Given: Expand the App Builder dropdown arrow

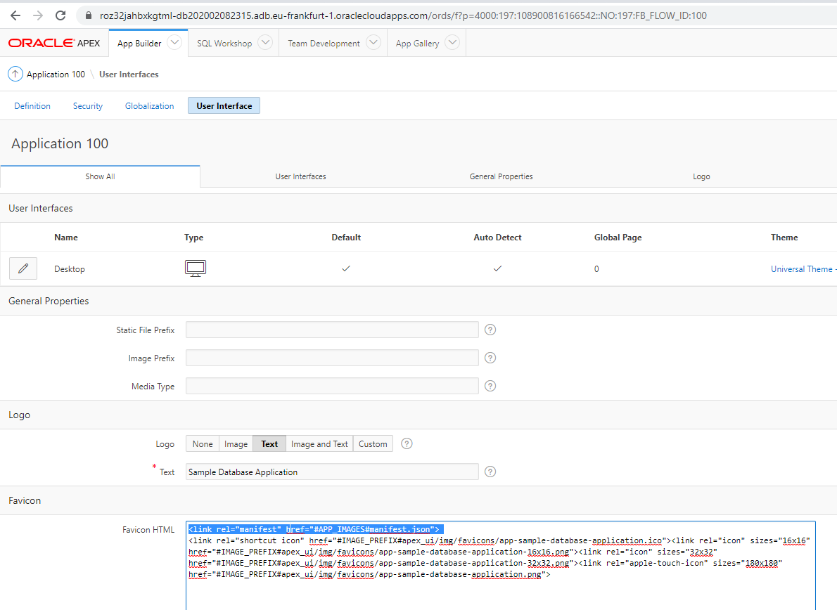Looking at the screenshot, I should [x=174, y=42].
